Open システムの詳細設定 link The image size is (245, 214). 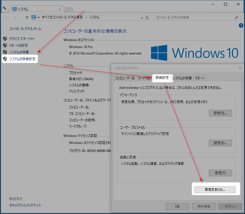[22, 59]
